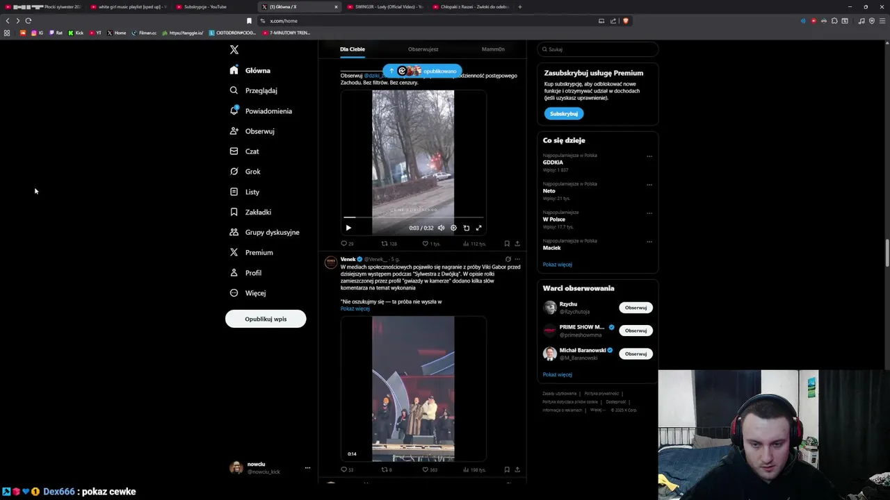The width and height of the screenshot is (890, 500).
Task: View analytics showing 112 tys. views
Action: point(474,244)
